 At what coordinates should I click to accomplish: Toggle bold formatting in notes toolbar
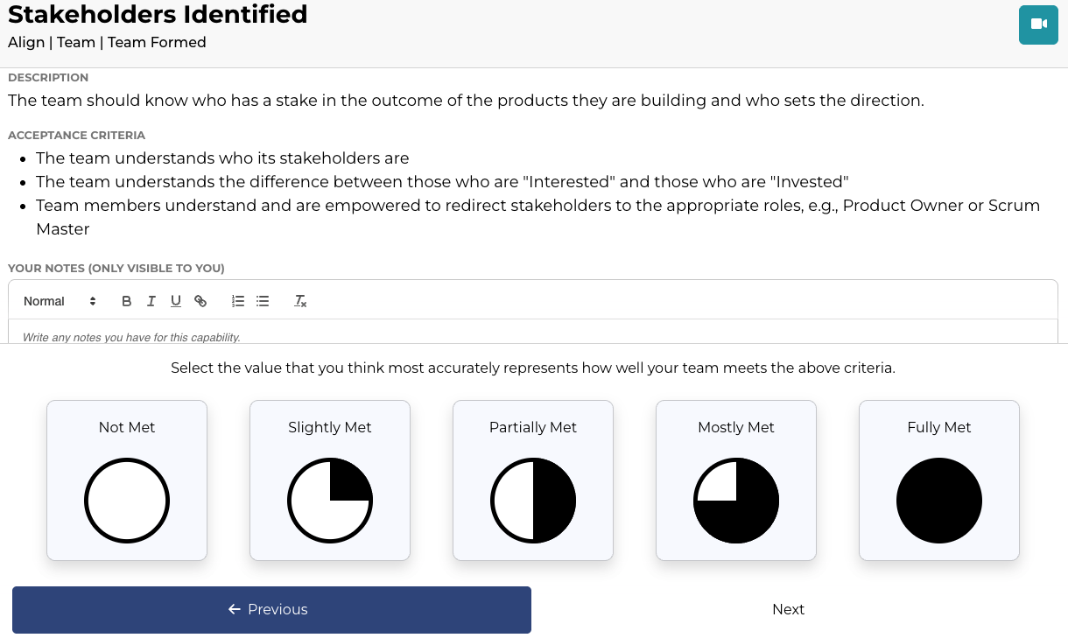tap(127, 301)
